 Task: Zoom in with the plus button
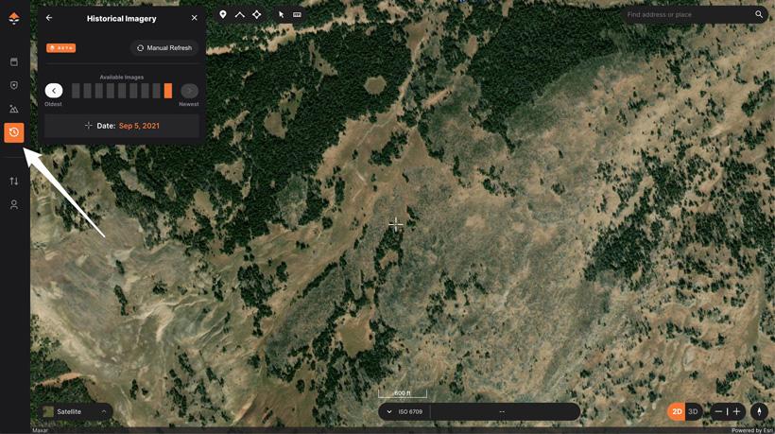[736, 411]
